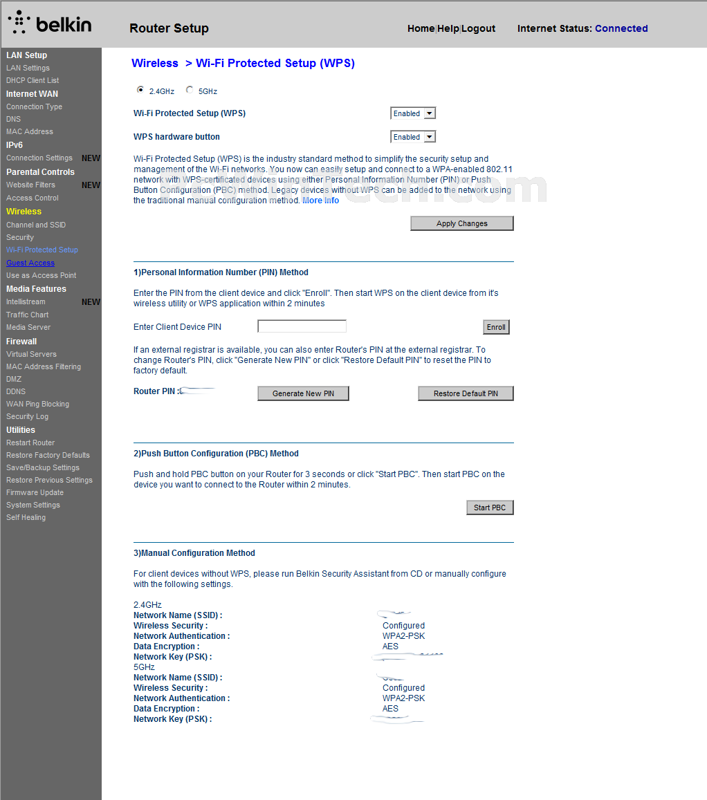Click the Wireless sidebar heading
The width and height of the screenshot is (707, 800).
pyautogui.click(x=24, y=211)
